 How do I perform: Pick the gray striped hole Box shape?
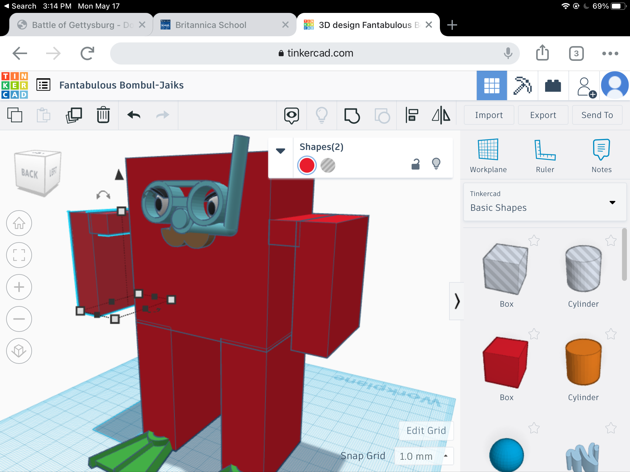coord(506,270)
